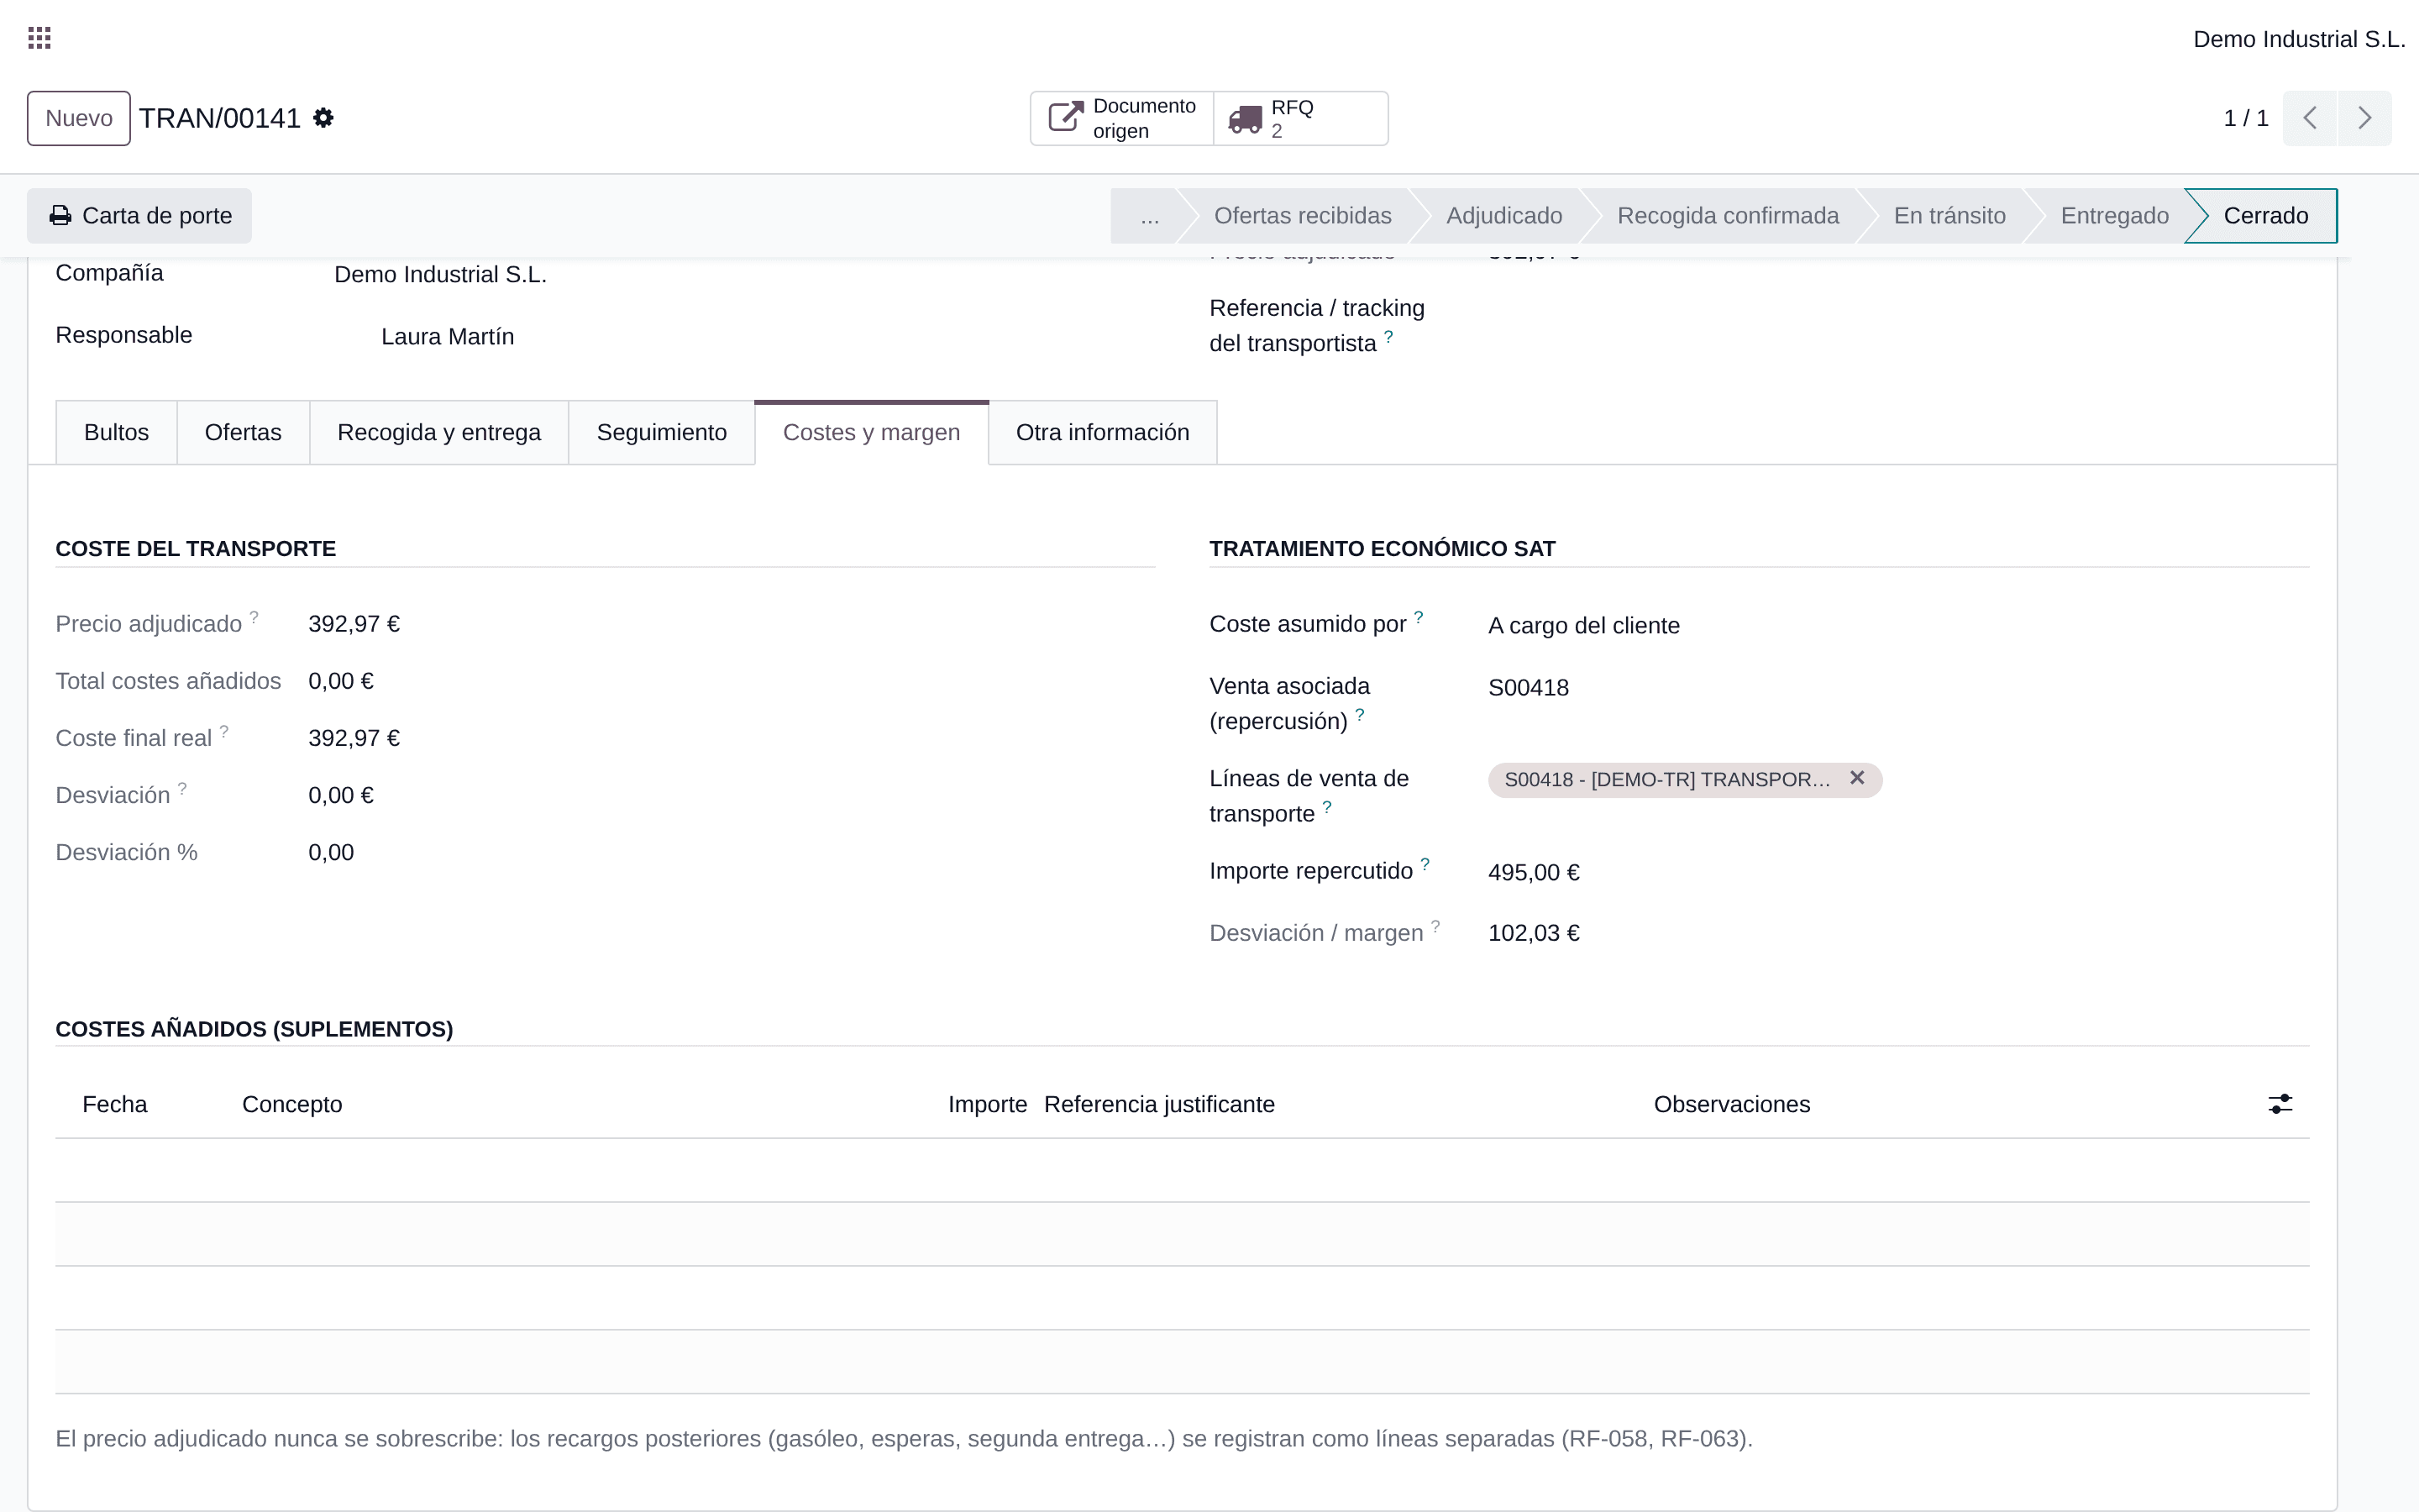Open the apps grid menu icon
Screen dimensions: 2419x1512
pyautogui.click(x=39, y=38)
